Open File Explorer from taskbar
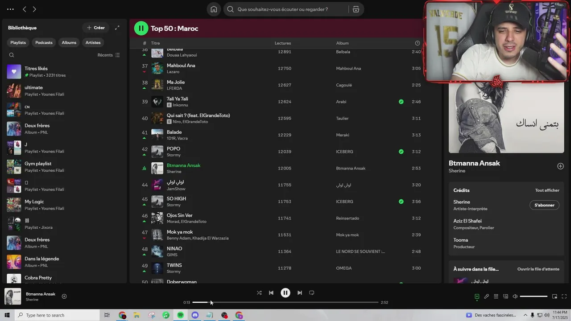The width and height of the screenshot is (571, 321). (137, 315)
